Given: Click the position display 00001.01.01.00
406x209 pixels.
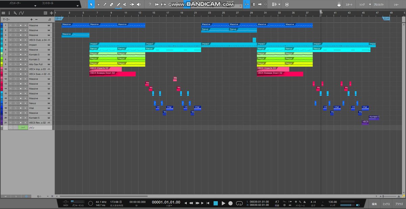Looking at the screenshot, I should [x=166, y=202].
